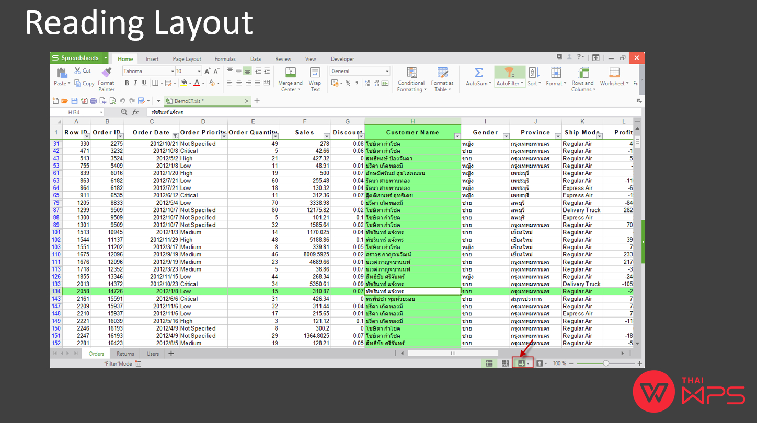Click the Reading Layout status bar icon

tap(521, 363)
